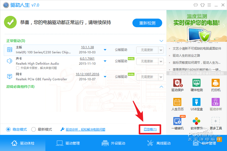Screen dimensions: 227x151
Task: Open 驱动保护 tool
Action: (x=177, y=85)
